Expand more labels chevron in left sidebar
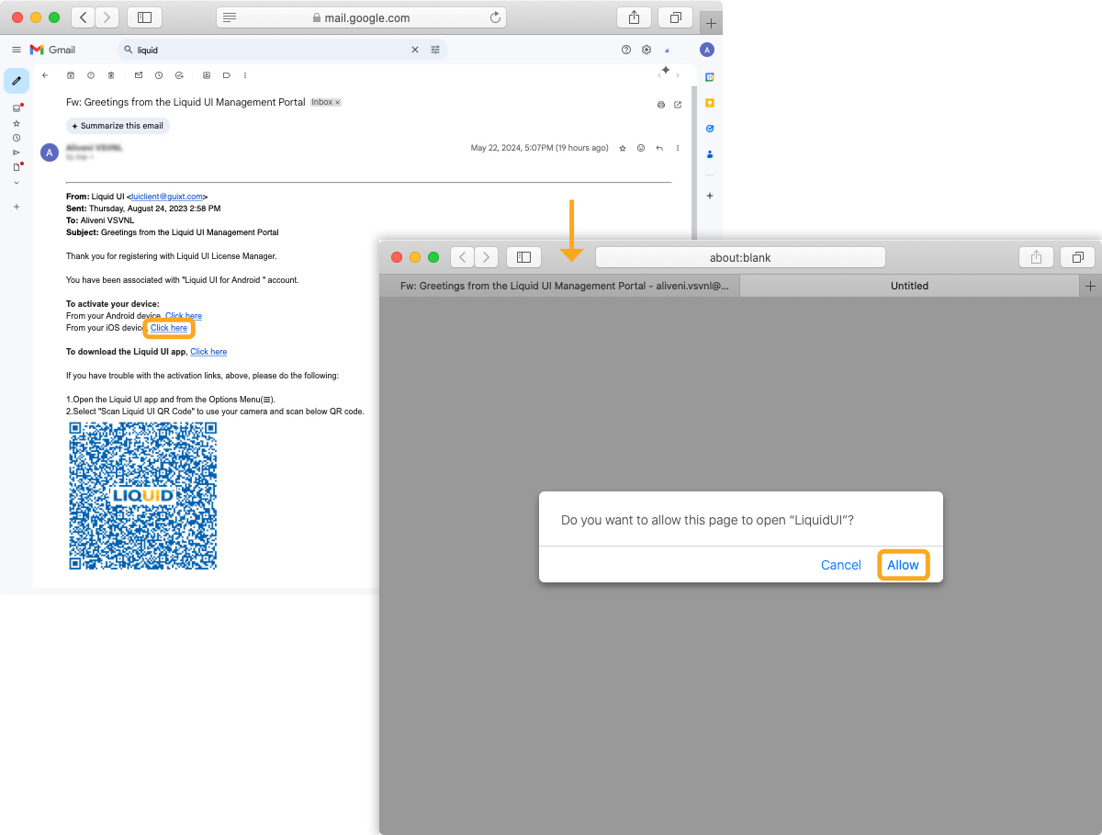 point(17,182)
